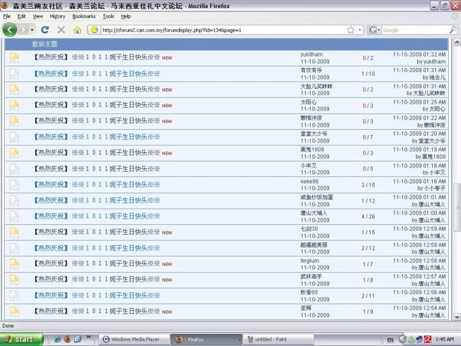The image size is (461, 346).
Task: Open the thread started by 黑鬼1608
Action: point(97,153)
